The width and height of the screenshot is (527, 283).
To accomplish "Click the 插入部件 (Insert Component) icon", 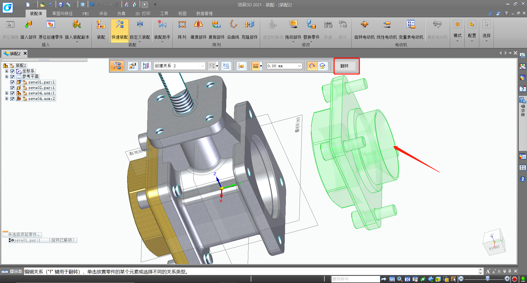I will coord(29,25).
